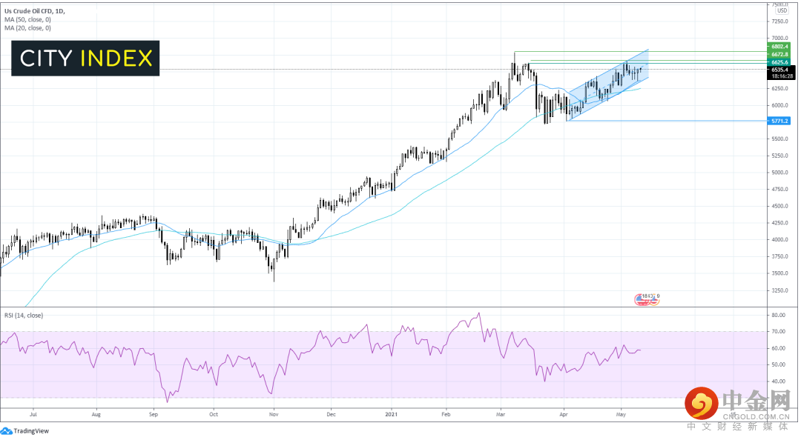801x440 pixels.
Task: Click the Dec label on time axis
Action: [x=331, y=415]
